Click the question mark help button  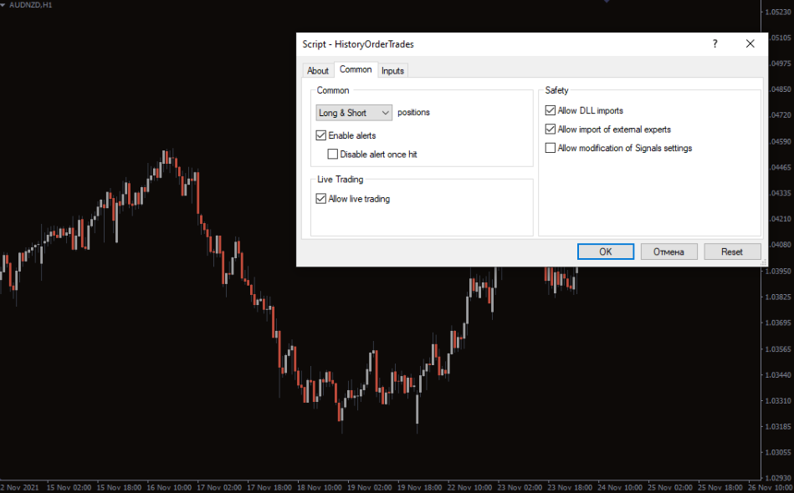click(715, 44)
